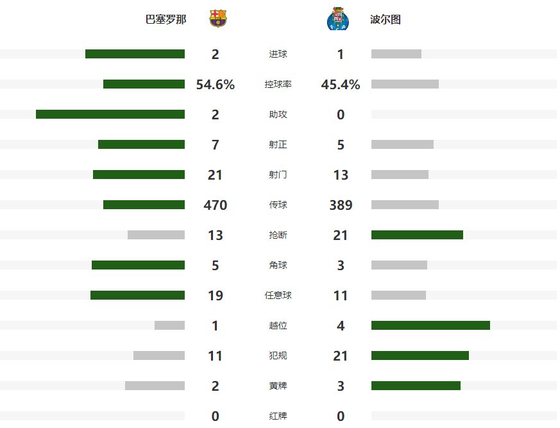Open the 巴塞罗那 team name link
The image size is (560, 428).
tap(166, 19)
